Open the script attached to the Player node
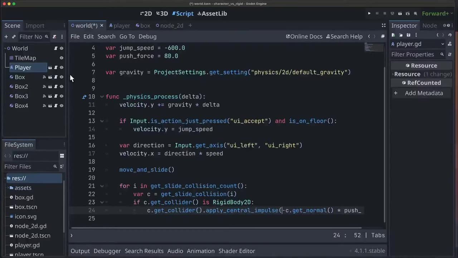 (x=56, y=67)
